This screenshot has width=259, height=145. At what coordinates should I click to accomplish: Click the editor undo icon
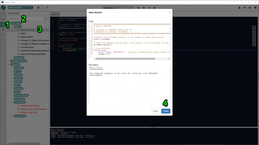[x=254, y=33]
